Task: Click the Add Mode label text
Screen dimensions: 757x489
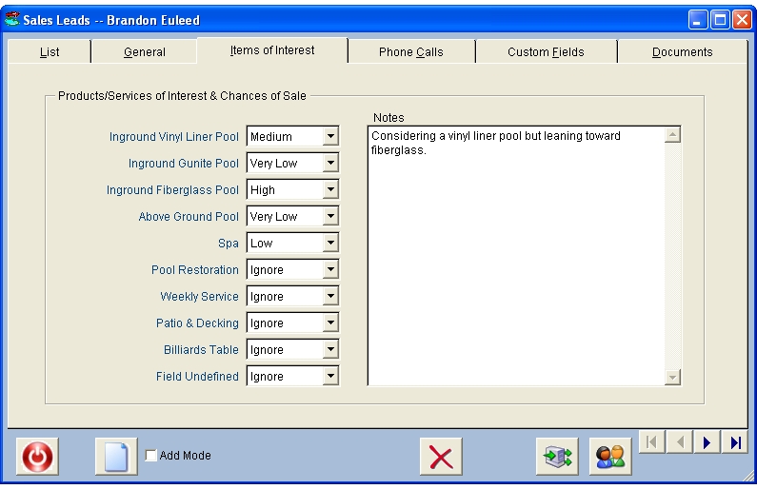Action: point(186,456)
